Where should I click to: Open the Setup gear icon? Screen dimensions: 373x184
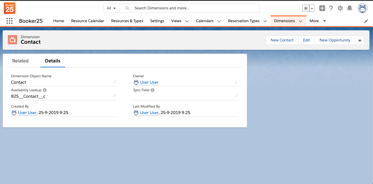340,8
